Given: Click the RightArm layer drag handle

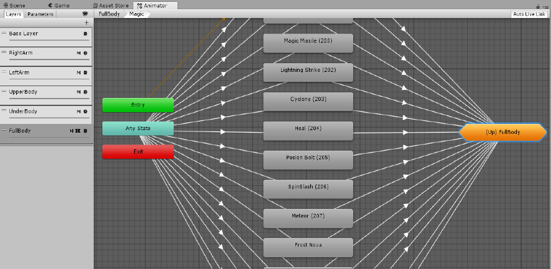Looking at the screenshot, I should [4, 52].
